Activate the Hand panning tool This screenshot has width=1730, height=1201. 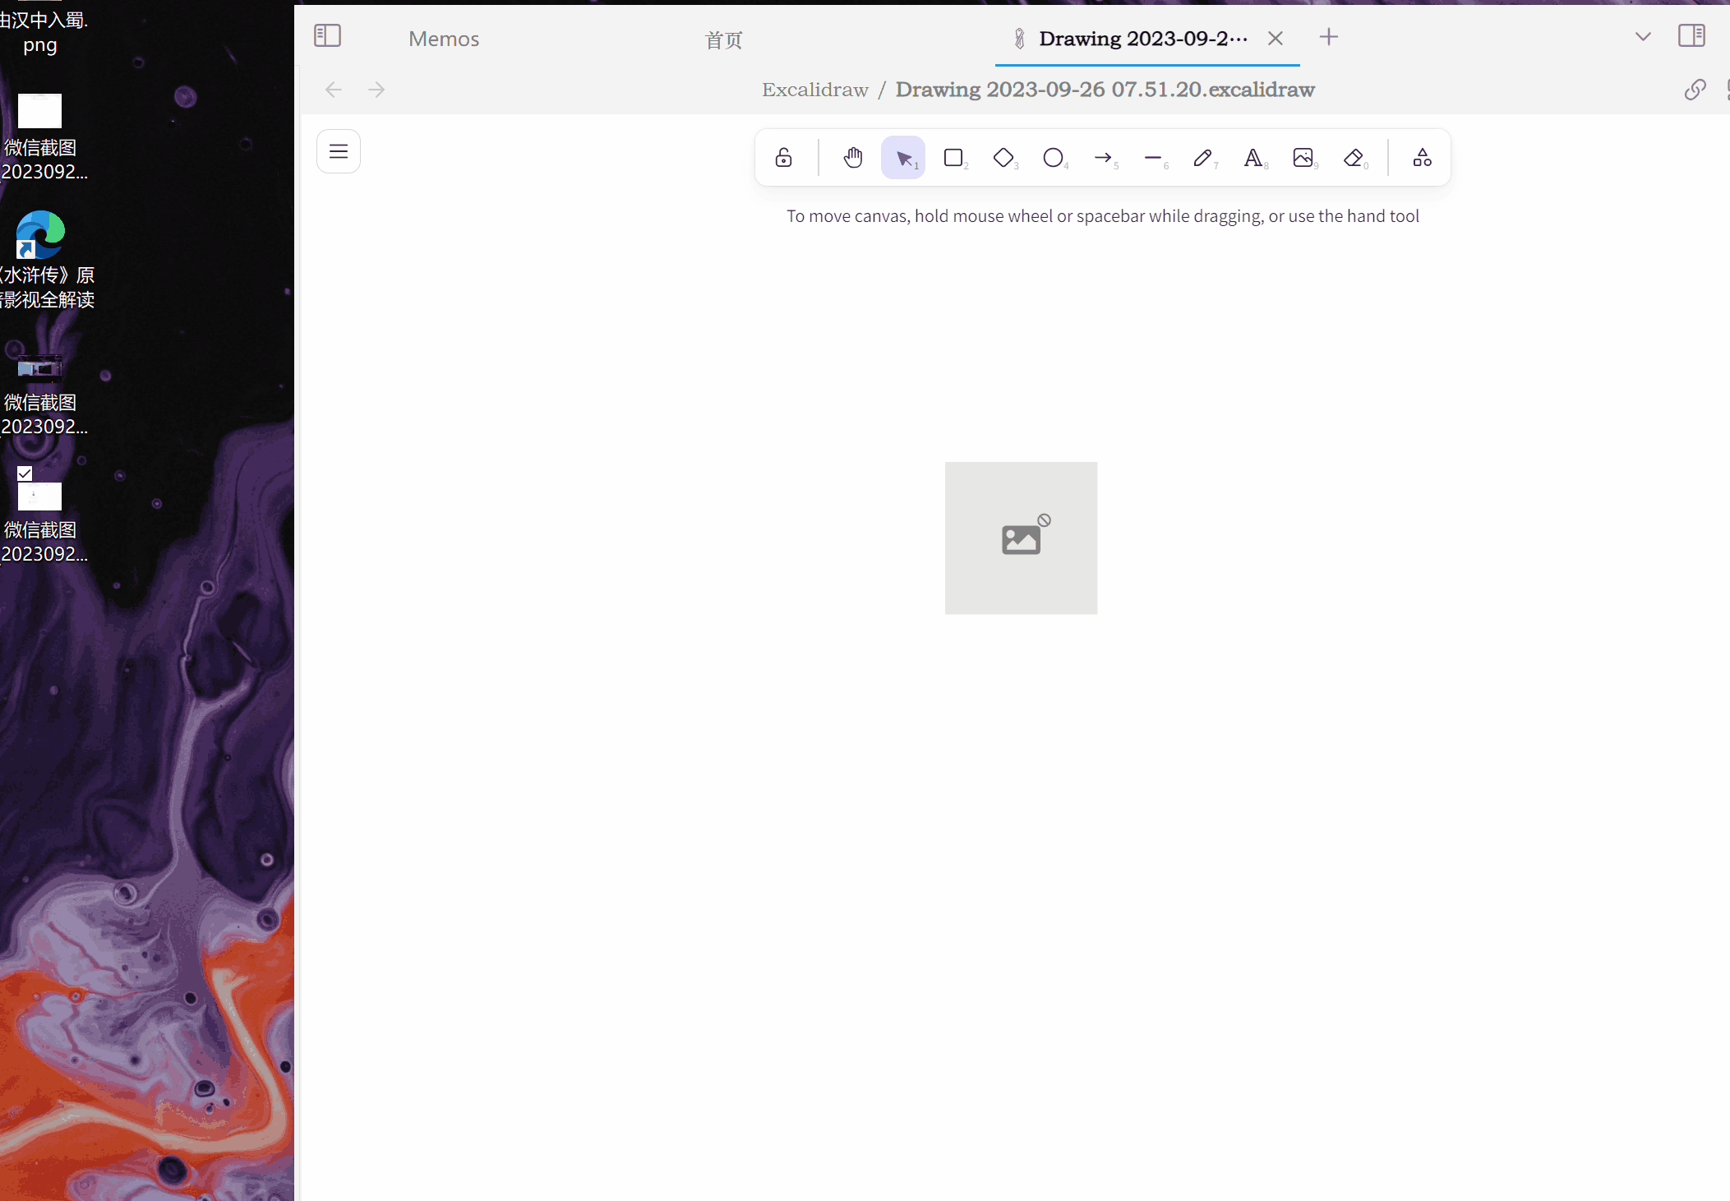coord(852,157)
